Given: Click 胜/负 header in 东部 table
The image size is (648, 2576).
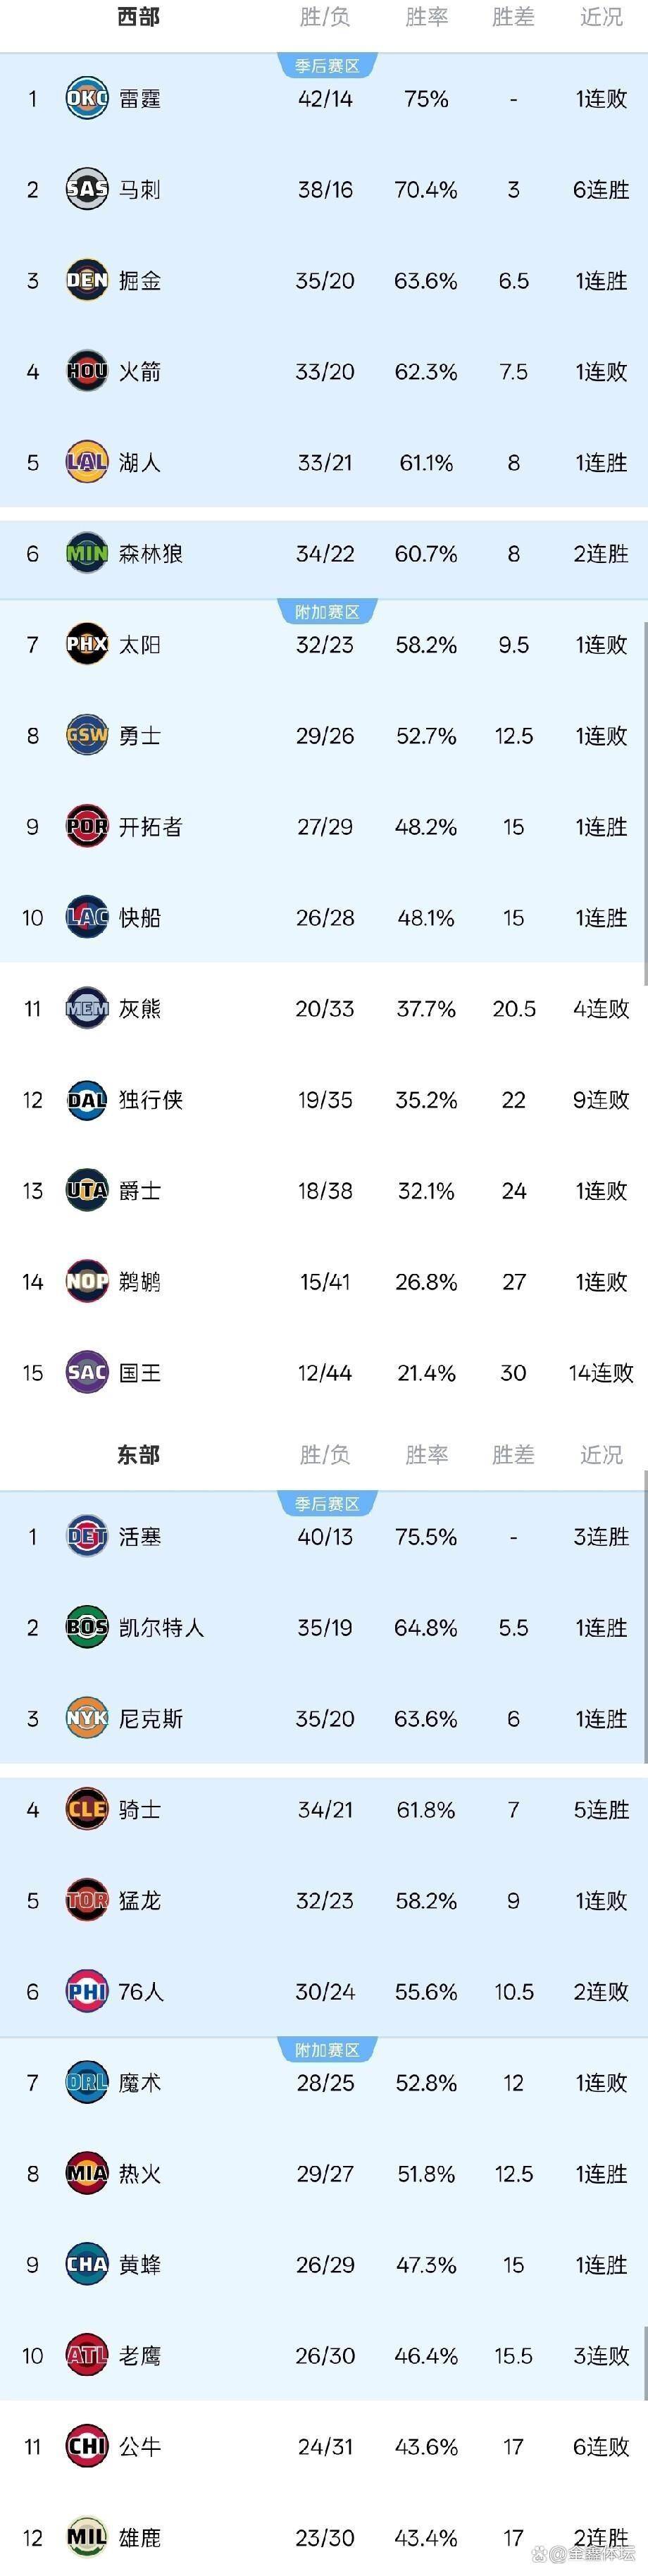Looking at the screenshot, I should point(325,1455).
